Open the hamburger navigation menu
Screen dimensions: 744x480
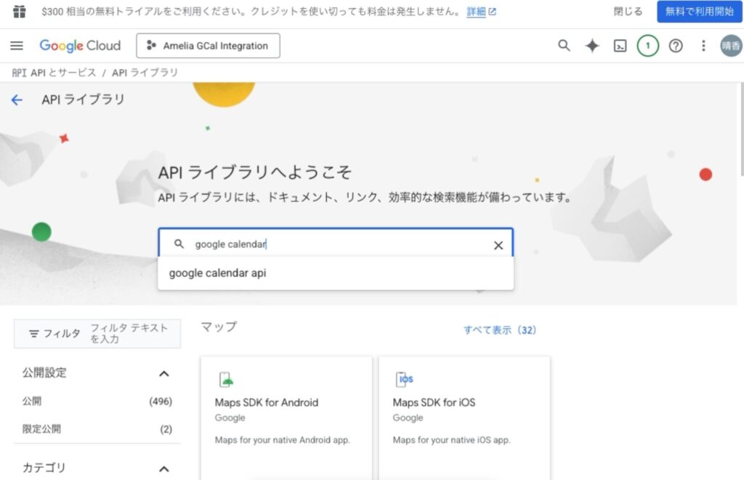(17, 46)
